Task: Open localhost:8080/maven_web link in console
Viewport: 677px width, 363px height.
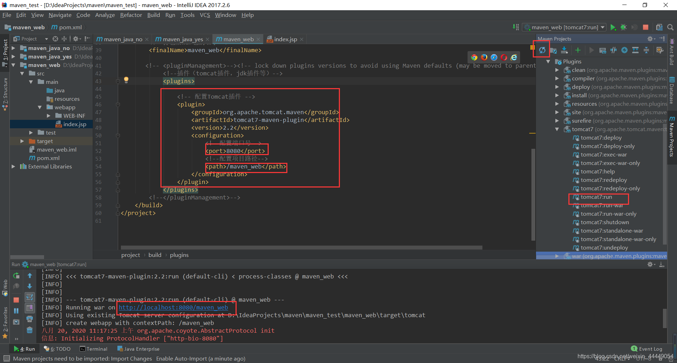Action: click(x=173, y=307)
